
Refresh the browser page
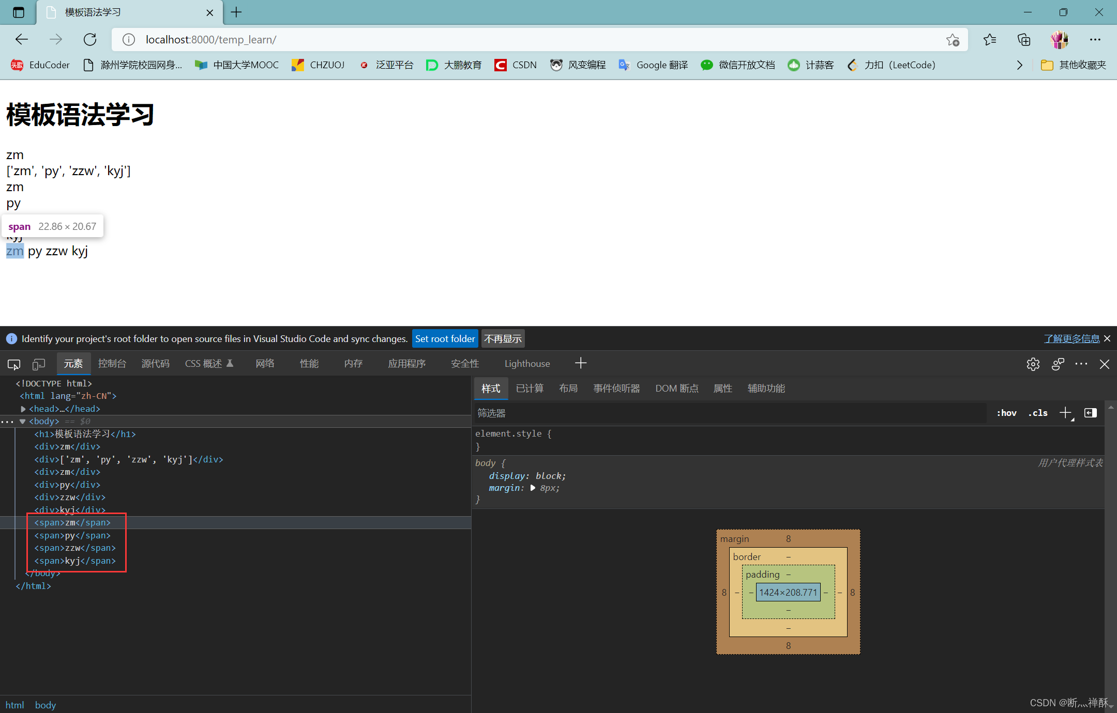(90, 39)
